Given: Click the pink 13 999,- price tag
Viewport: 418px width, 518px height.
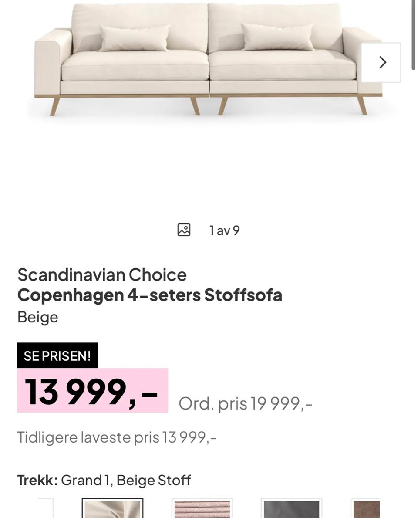Looking at the screenshot, I should click(92, 390).
